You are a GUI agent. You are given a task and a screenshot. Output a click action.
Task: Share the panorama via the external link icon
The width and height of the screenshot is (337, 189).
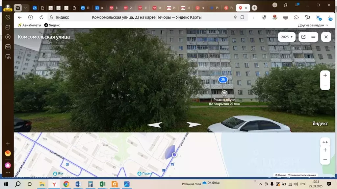pyautogui.click(x=303, y=37)
